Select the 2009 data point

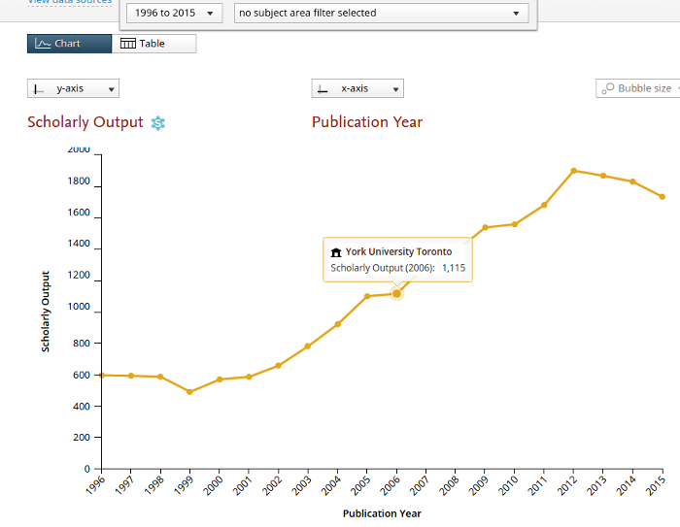(486, 227)
